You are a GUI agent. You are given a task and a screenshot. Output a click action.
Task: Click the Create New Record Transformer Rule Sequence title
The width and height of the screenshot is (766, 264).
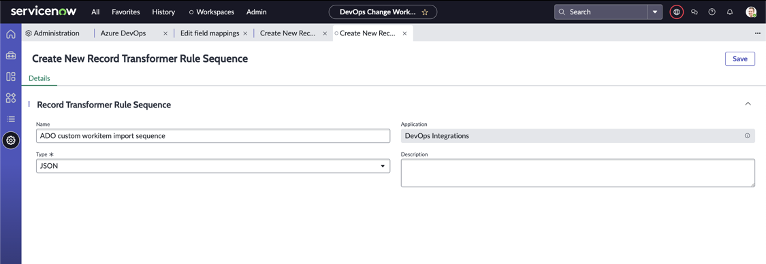140,59
